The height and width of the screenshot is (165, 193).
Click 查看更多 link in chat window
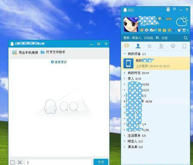click(x=61, y=62)
